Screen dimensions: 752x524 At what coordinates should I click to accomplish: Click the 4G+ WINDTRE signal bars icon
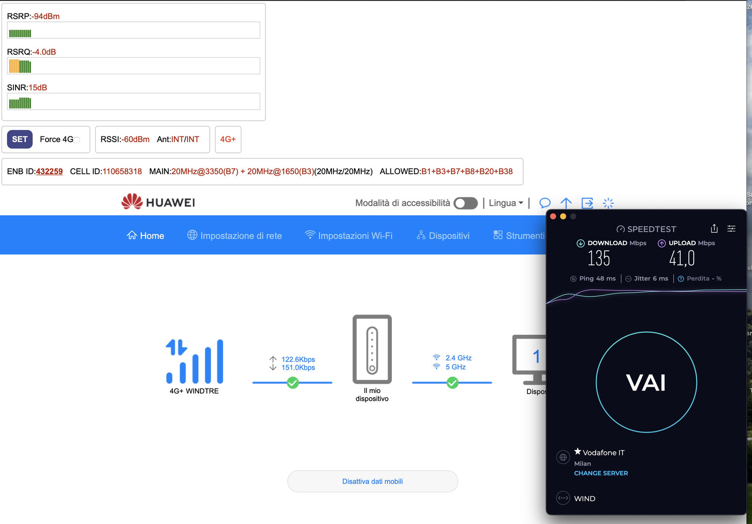194,361
